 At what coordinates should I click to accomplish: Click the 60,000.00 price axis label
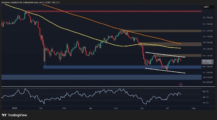coord(208,67)
